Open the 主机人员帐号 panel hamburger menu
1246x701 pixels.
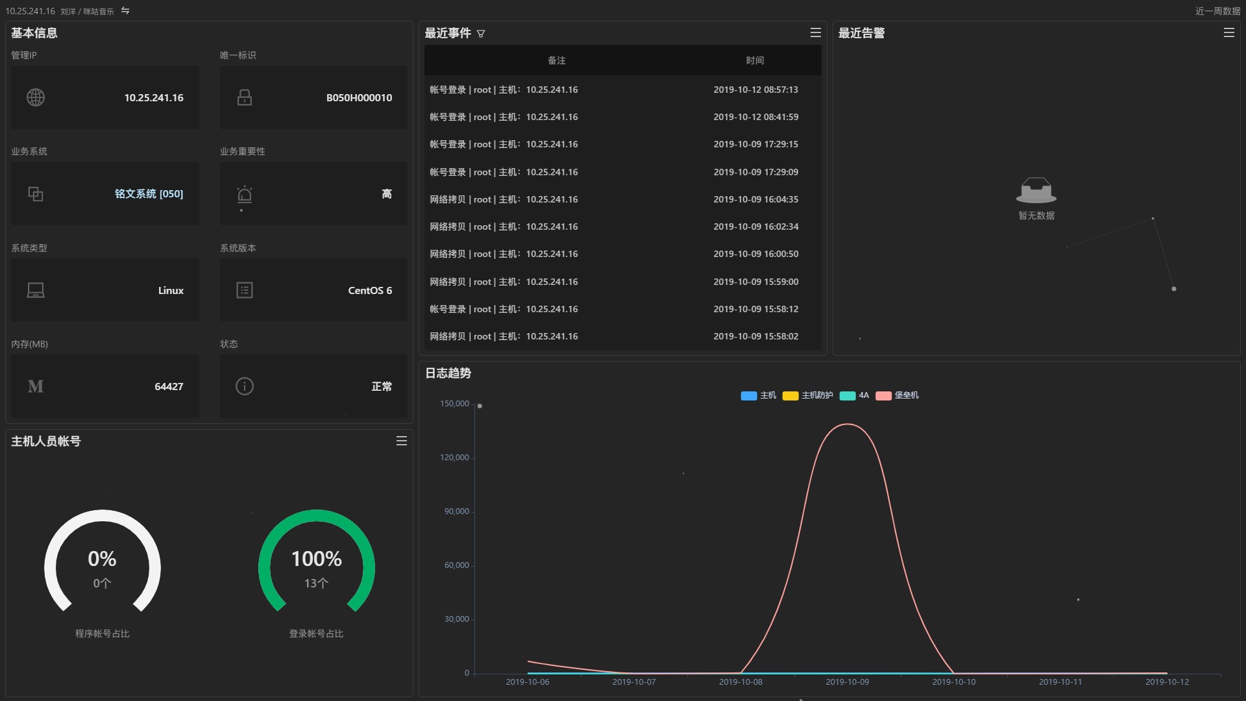[x=402, y=441]
